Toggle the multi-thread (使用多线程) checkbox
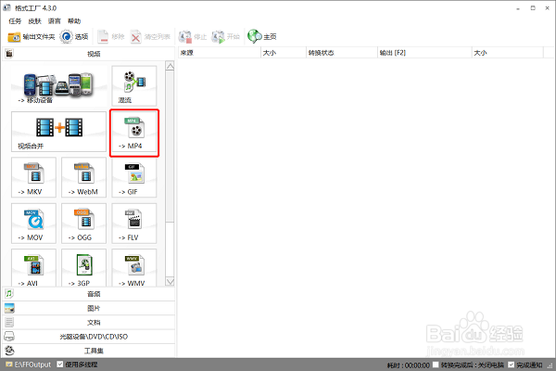This screenshot has height=371, width=556. [x=60, y=365]
